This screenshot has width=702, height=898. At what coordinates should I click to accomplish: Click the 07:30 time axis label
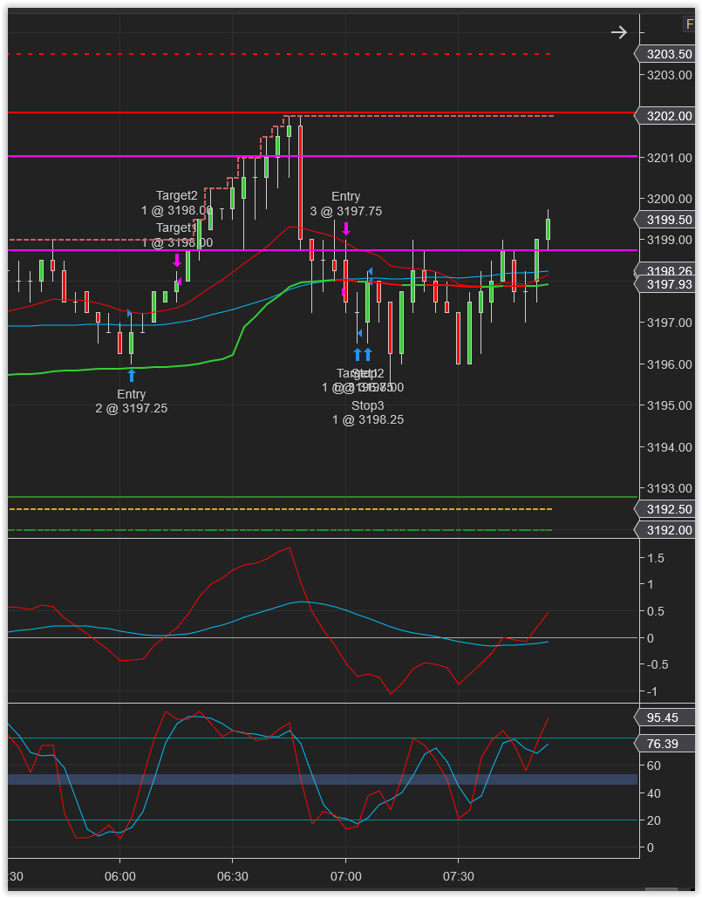tap(459, 877)
